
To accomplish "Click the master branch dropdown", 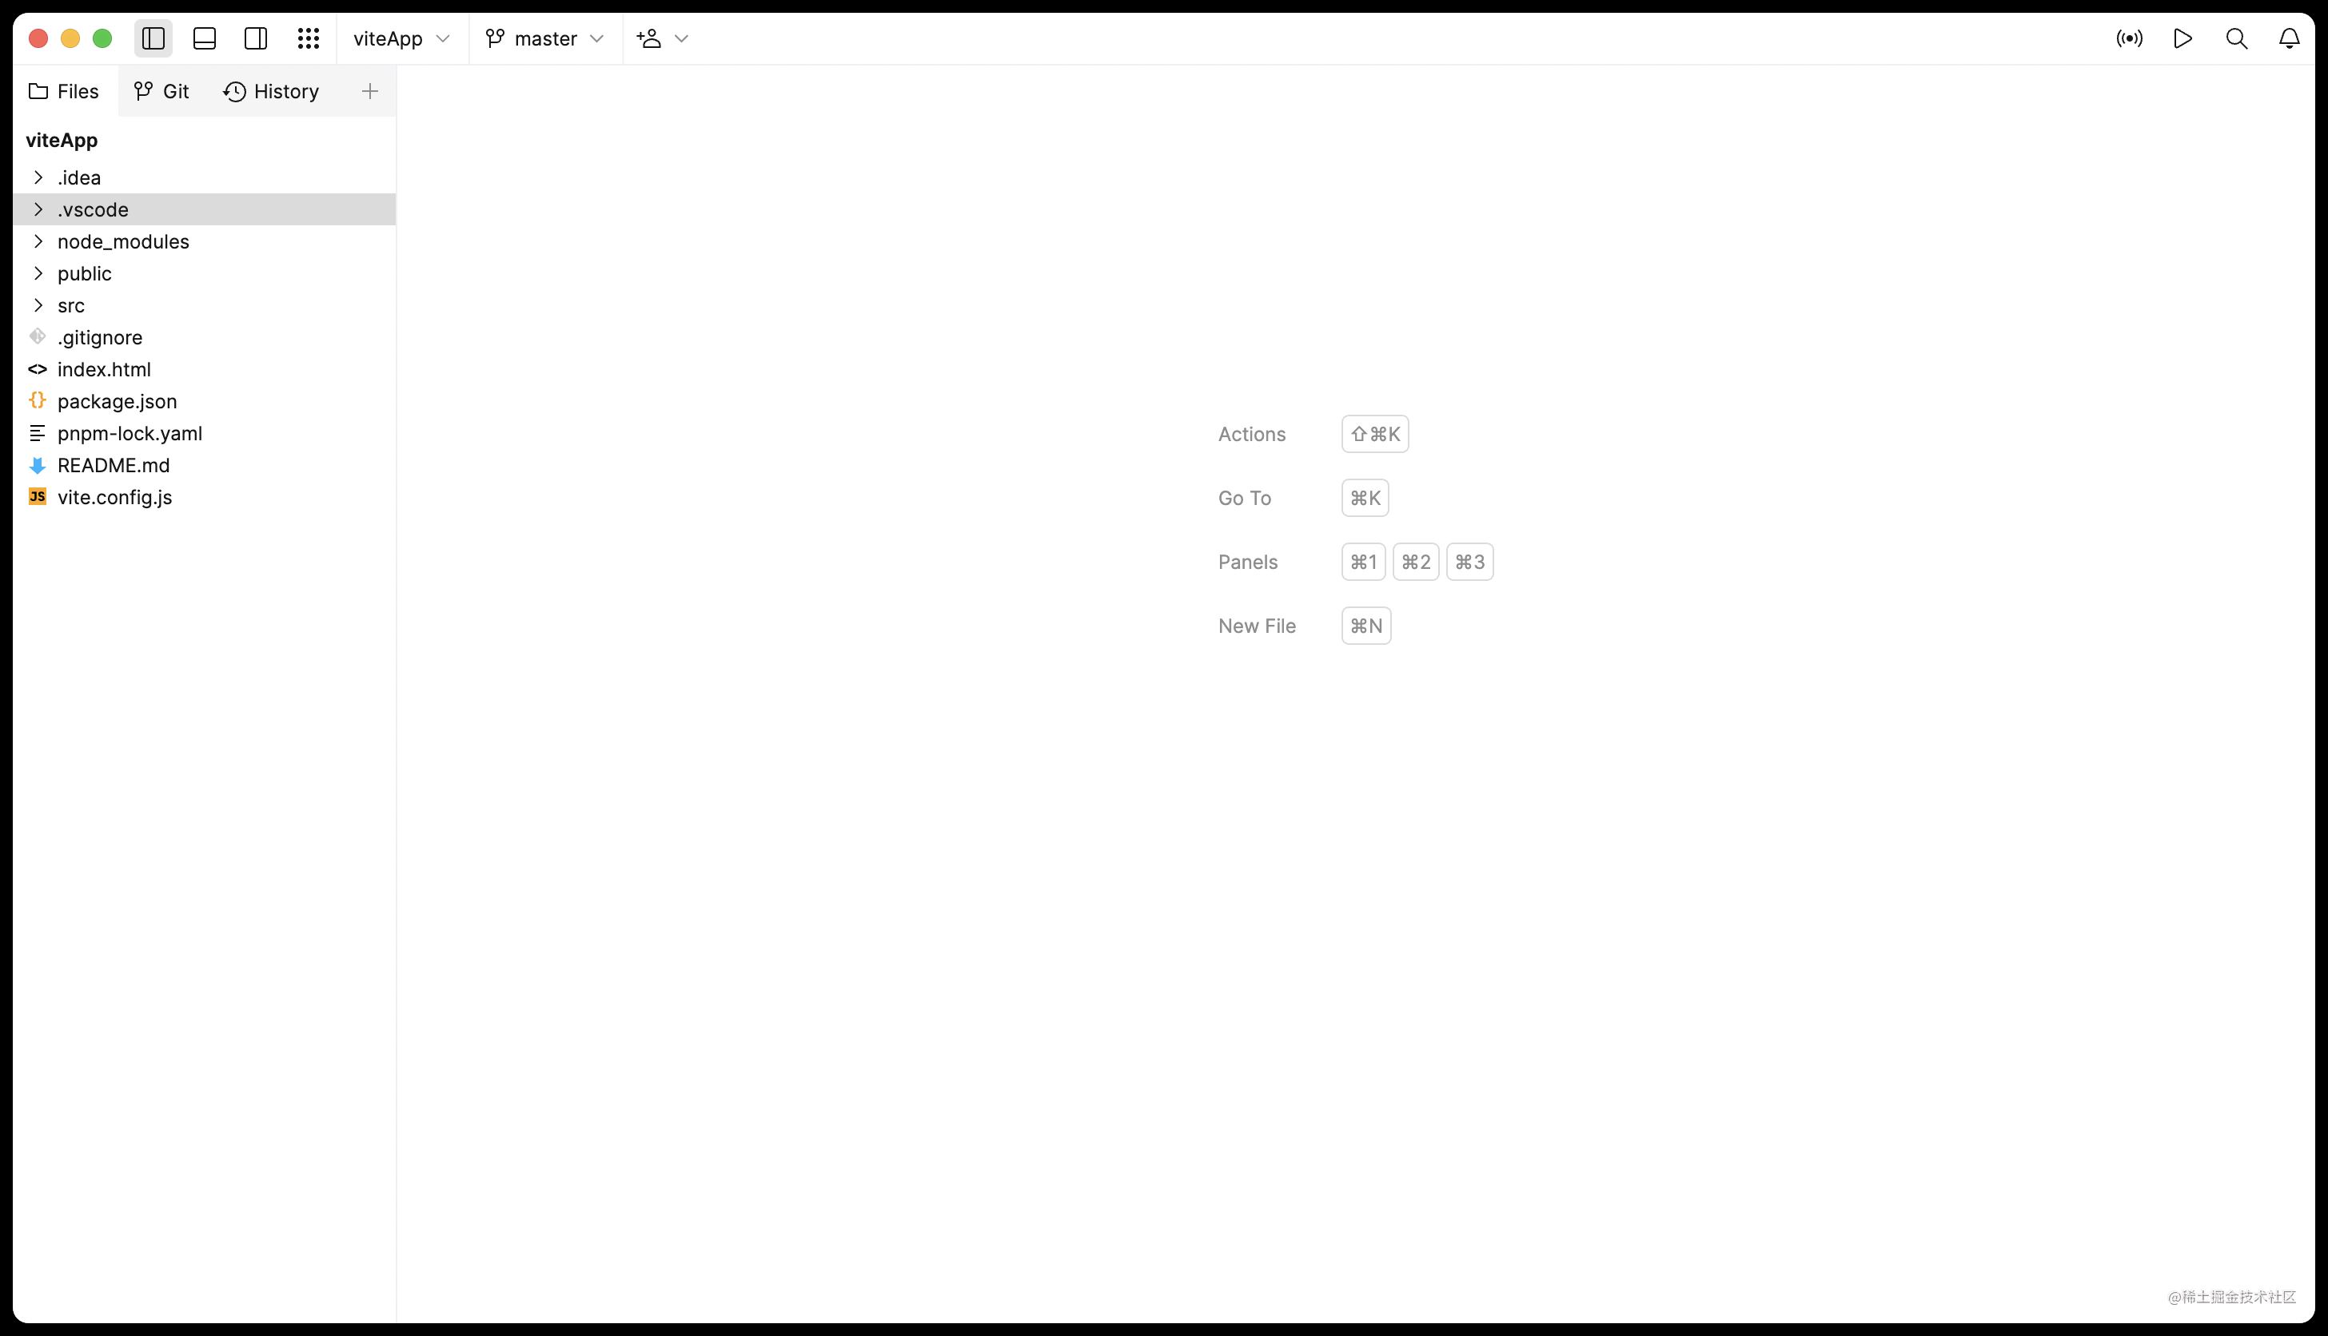I will point(545,38).
